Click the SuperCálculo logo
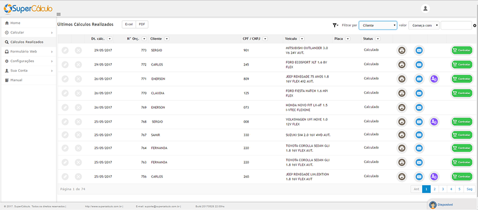This screenshot has width=478, height=210. [x=28, y=9]
